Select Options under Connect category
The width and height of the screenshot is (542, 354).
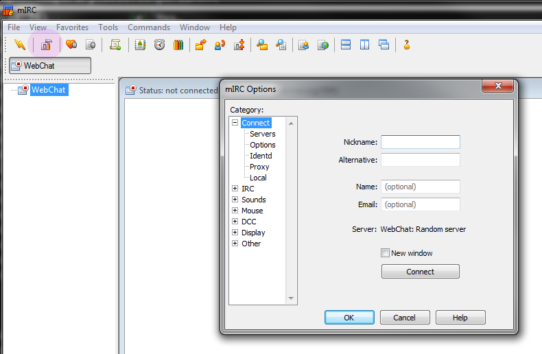coord(263,145)
